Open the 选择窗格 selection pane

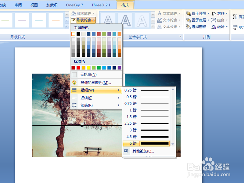(196, 27)
